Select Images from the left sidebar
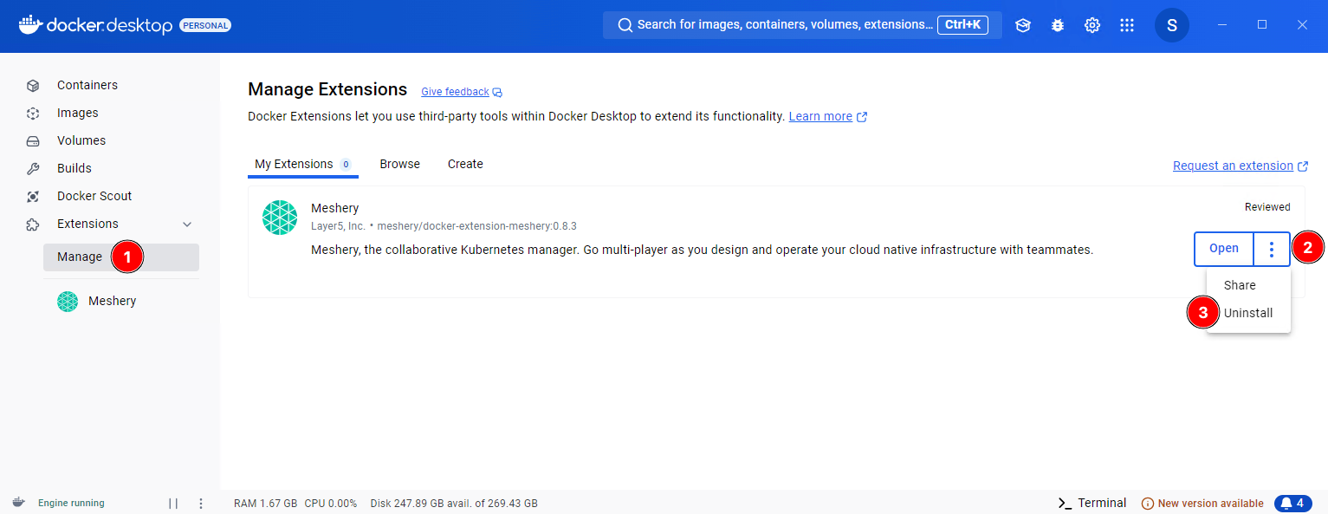 76,112
